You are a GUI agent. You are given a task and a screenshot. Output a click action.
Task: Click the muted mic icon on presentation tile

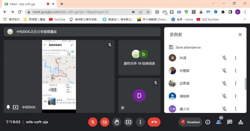110,45
